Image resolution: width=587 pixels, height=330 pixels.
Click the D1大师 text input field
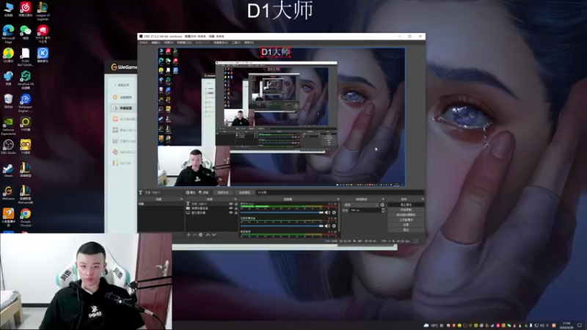(340, 192)
